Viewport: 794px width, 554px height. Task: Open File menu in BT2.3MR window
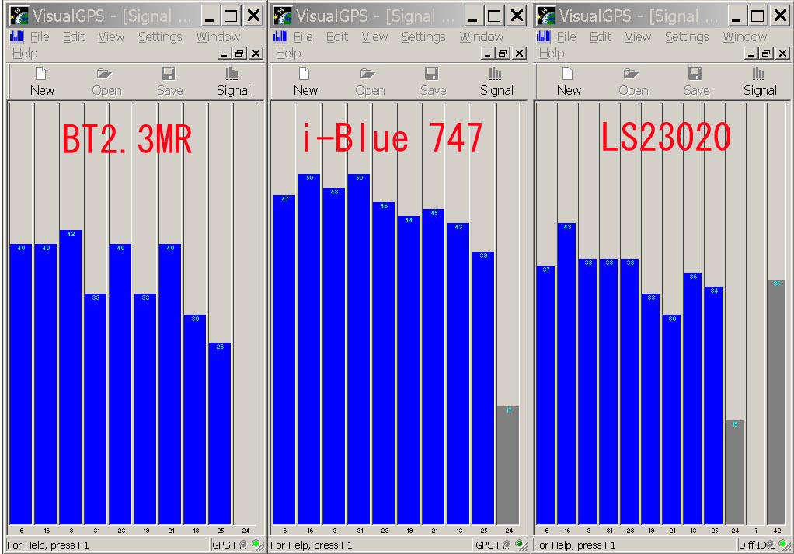pos(40,37)
